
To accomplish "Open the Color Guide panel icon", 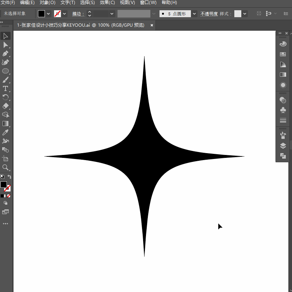I will (x=283, y=65).
